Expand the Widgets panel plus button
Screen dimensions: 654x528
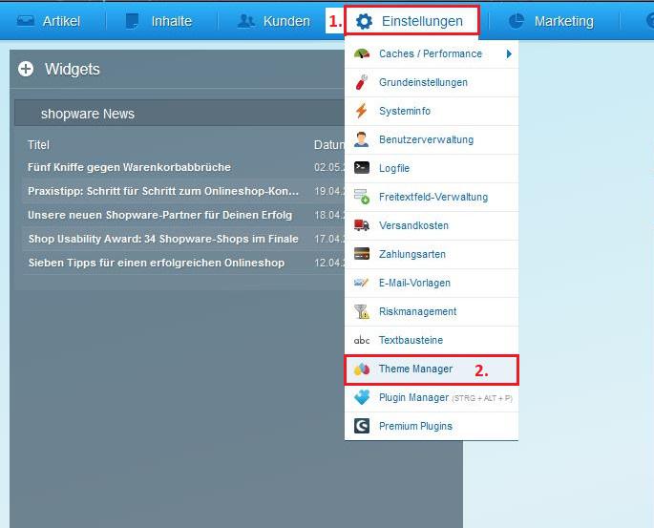click(x=26, y=69)
